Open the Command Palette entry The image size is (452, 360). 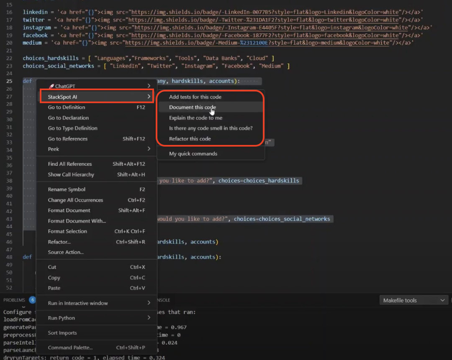tap(69, 347)
